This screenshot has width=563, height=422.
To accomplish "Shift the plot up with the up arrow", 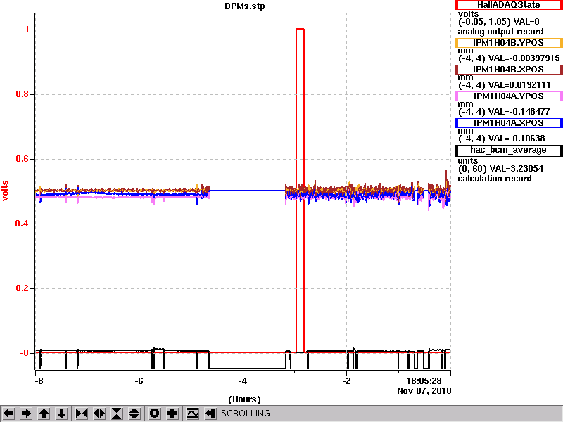I will pyautogui.click(x=44, y=414).
